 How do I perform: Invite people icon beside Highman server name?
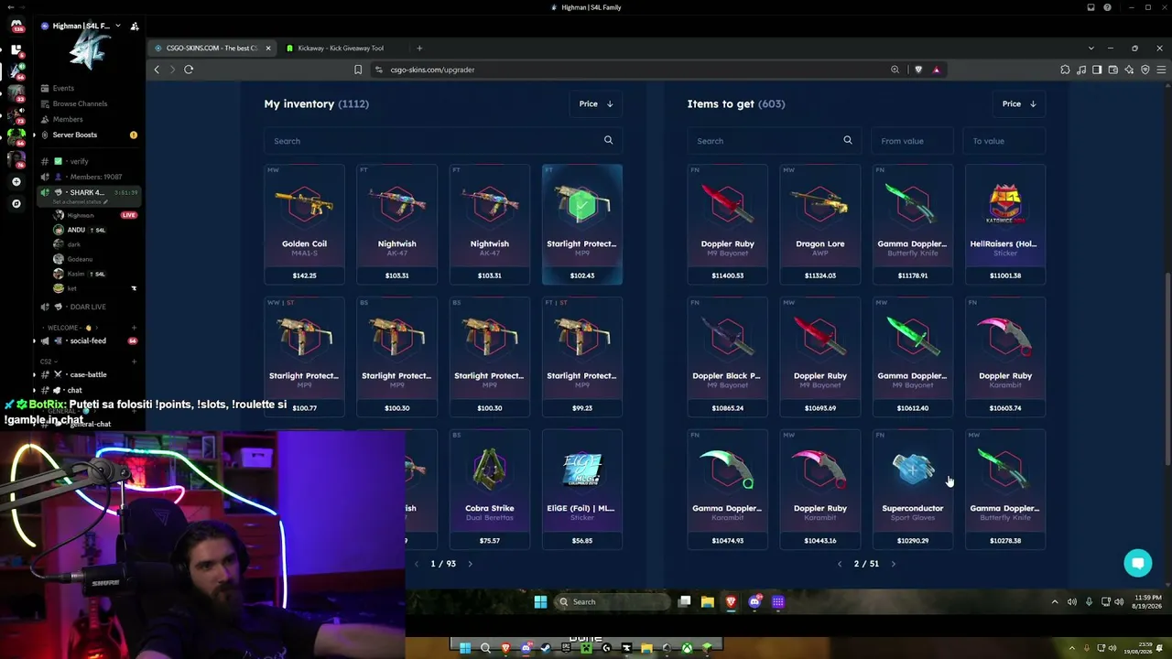pyautogui.click(x=135, y=27)
